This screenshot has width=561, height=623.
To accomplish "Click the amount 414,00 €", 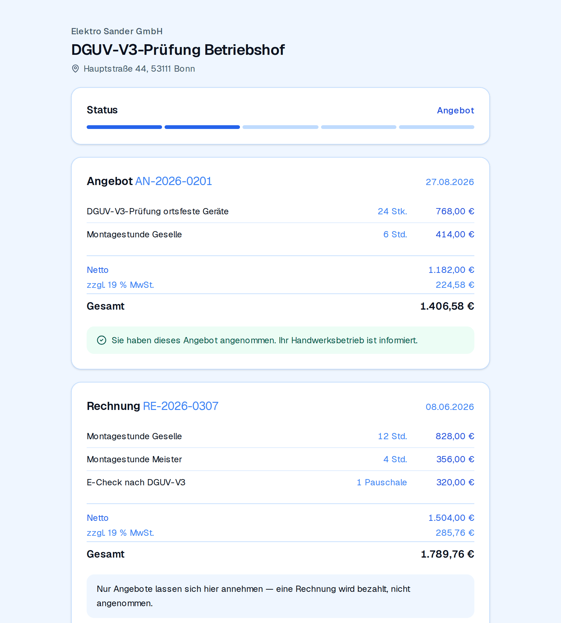I will tap(455, 234).
